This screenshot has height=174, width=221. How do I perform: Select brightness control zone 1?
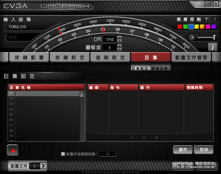[x=206, y=19]
